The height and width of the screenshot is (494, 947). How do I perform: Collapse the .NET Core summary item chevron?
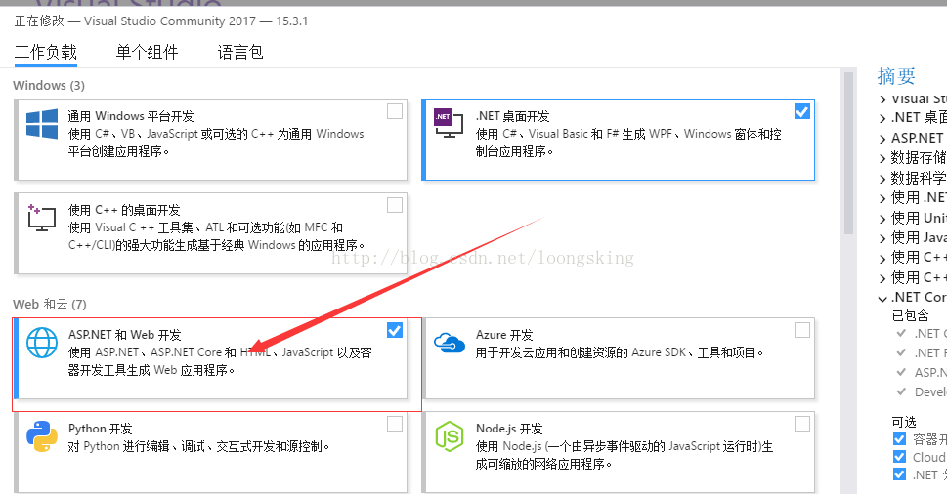click(x=882, y=299)
